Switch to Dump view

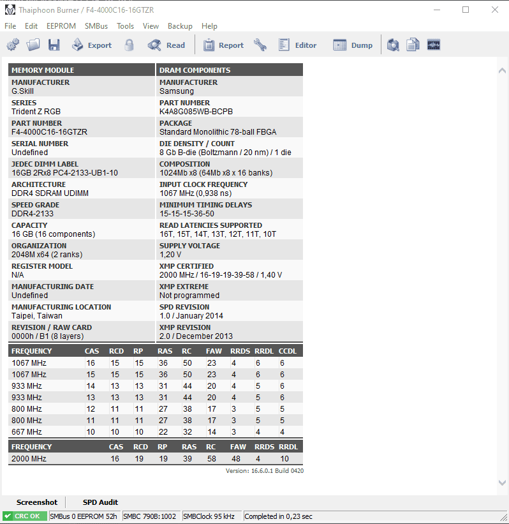tap(353, 45)
